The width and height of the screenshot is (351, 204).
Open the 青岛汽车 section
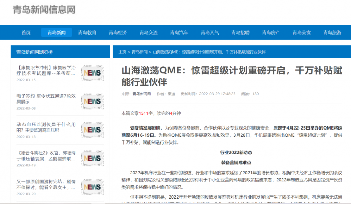pos(179,32)
